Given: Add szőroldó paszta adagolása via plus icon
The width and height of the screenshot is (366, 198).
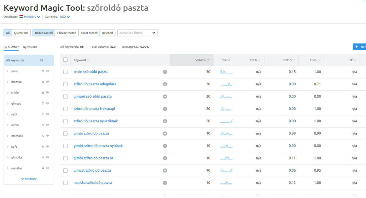Looking at the screenshot, I should (x=165, y=84).
